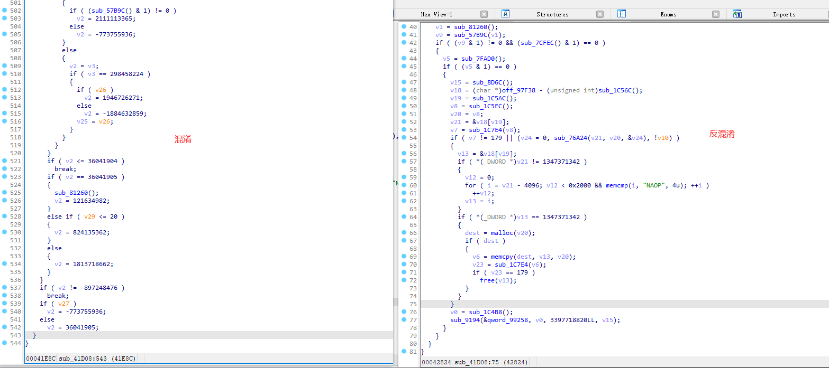Open the Imports tab
The image size is (829, 368).
tap(784, 14)
